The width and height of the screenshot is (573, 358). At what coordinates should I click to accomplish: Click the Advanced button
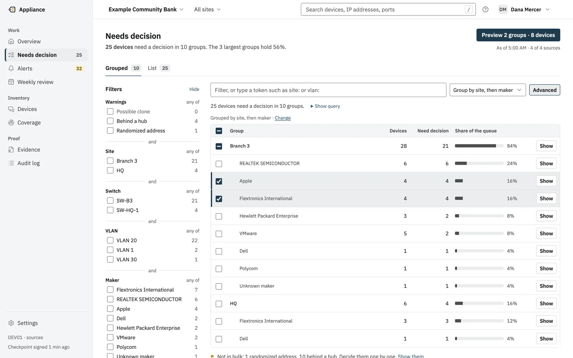tap(544, 90)
